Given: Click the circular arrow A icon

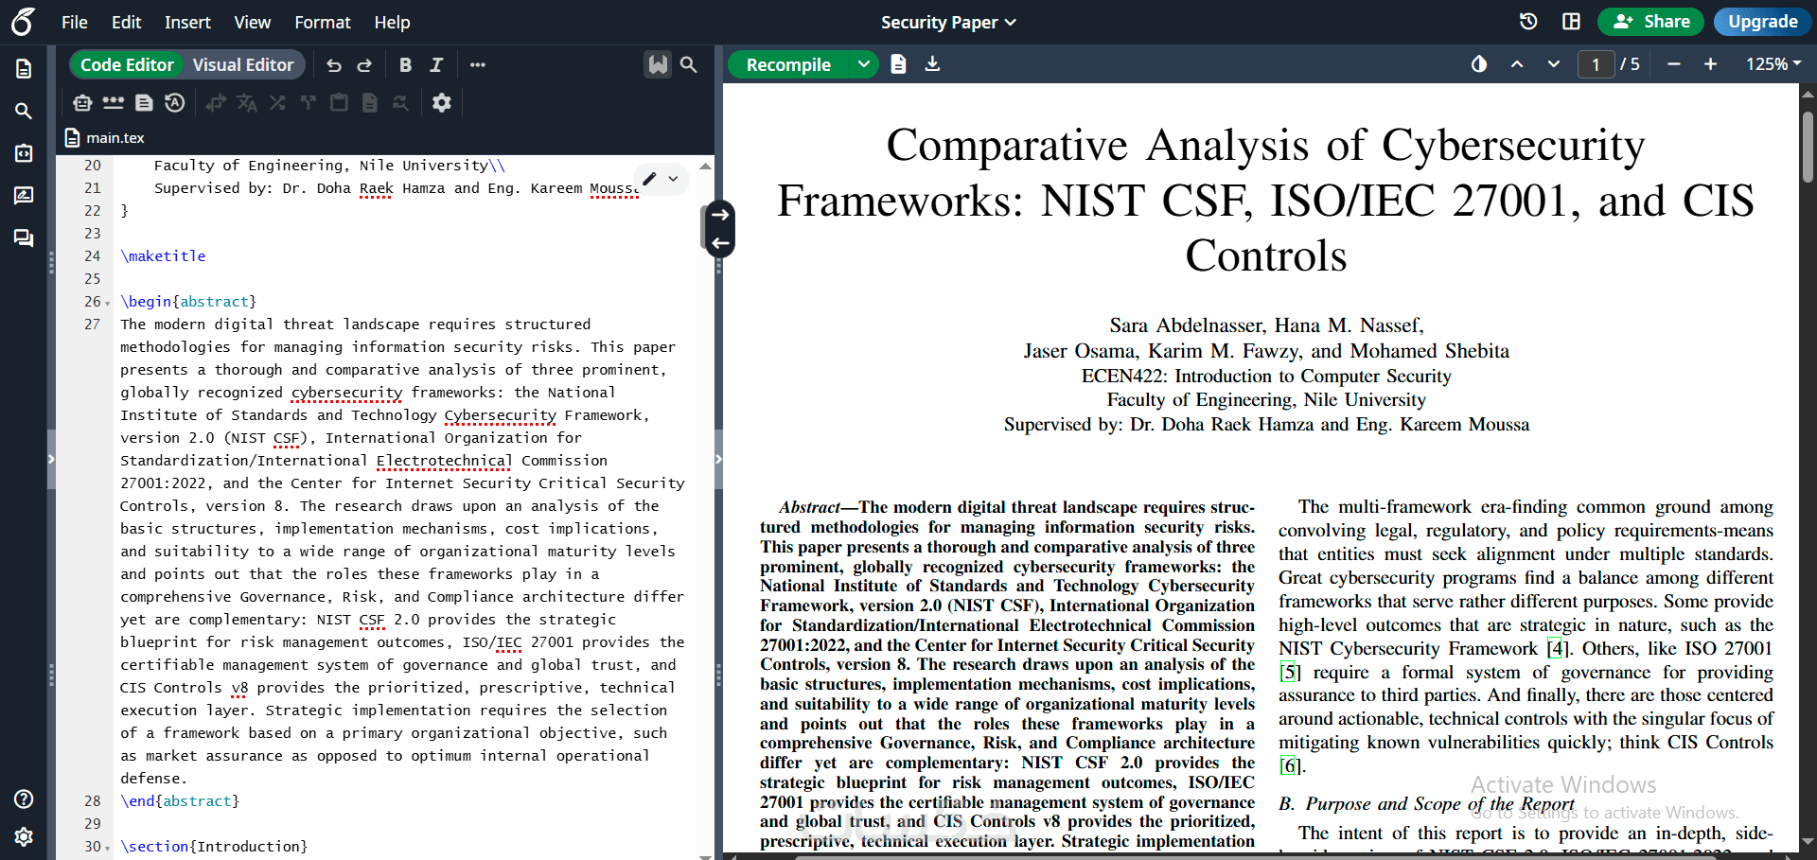Looking at the screenshot, I should click(175, 102).
